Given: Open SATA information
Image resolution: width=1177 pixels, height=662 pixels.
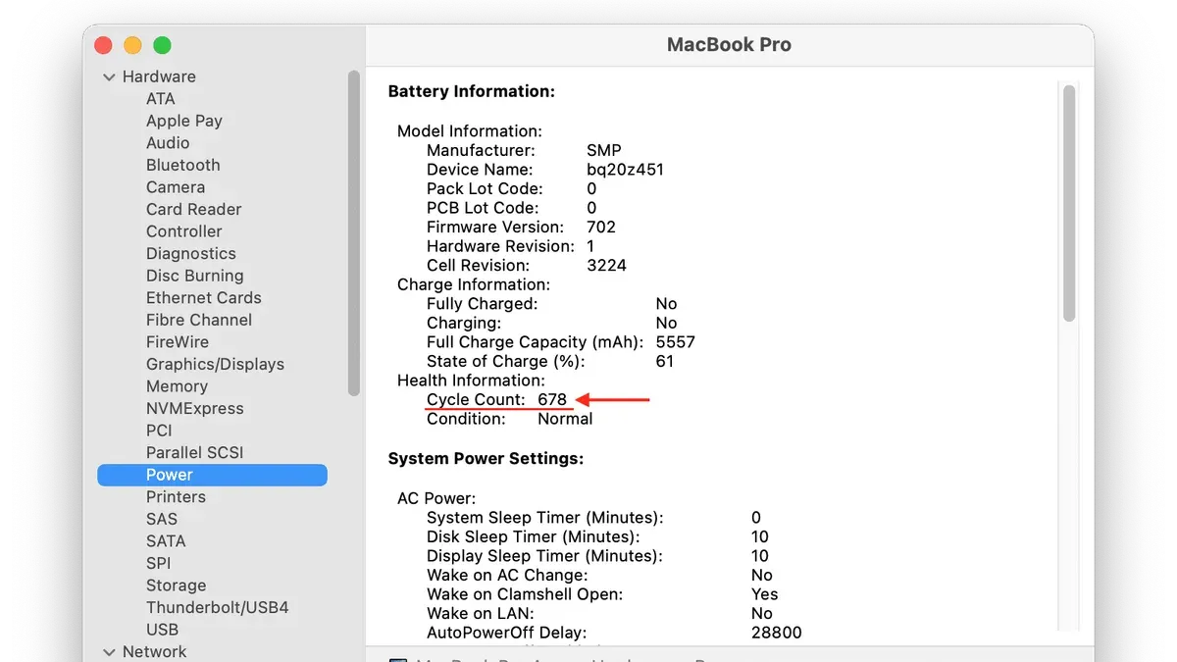Looking at the screenshot, I should pos(166,541).
